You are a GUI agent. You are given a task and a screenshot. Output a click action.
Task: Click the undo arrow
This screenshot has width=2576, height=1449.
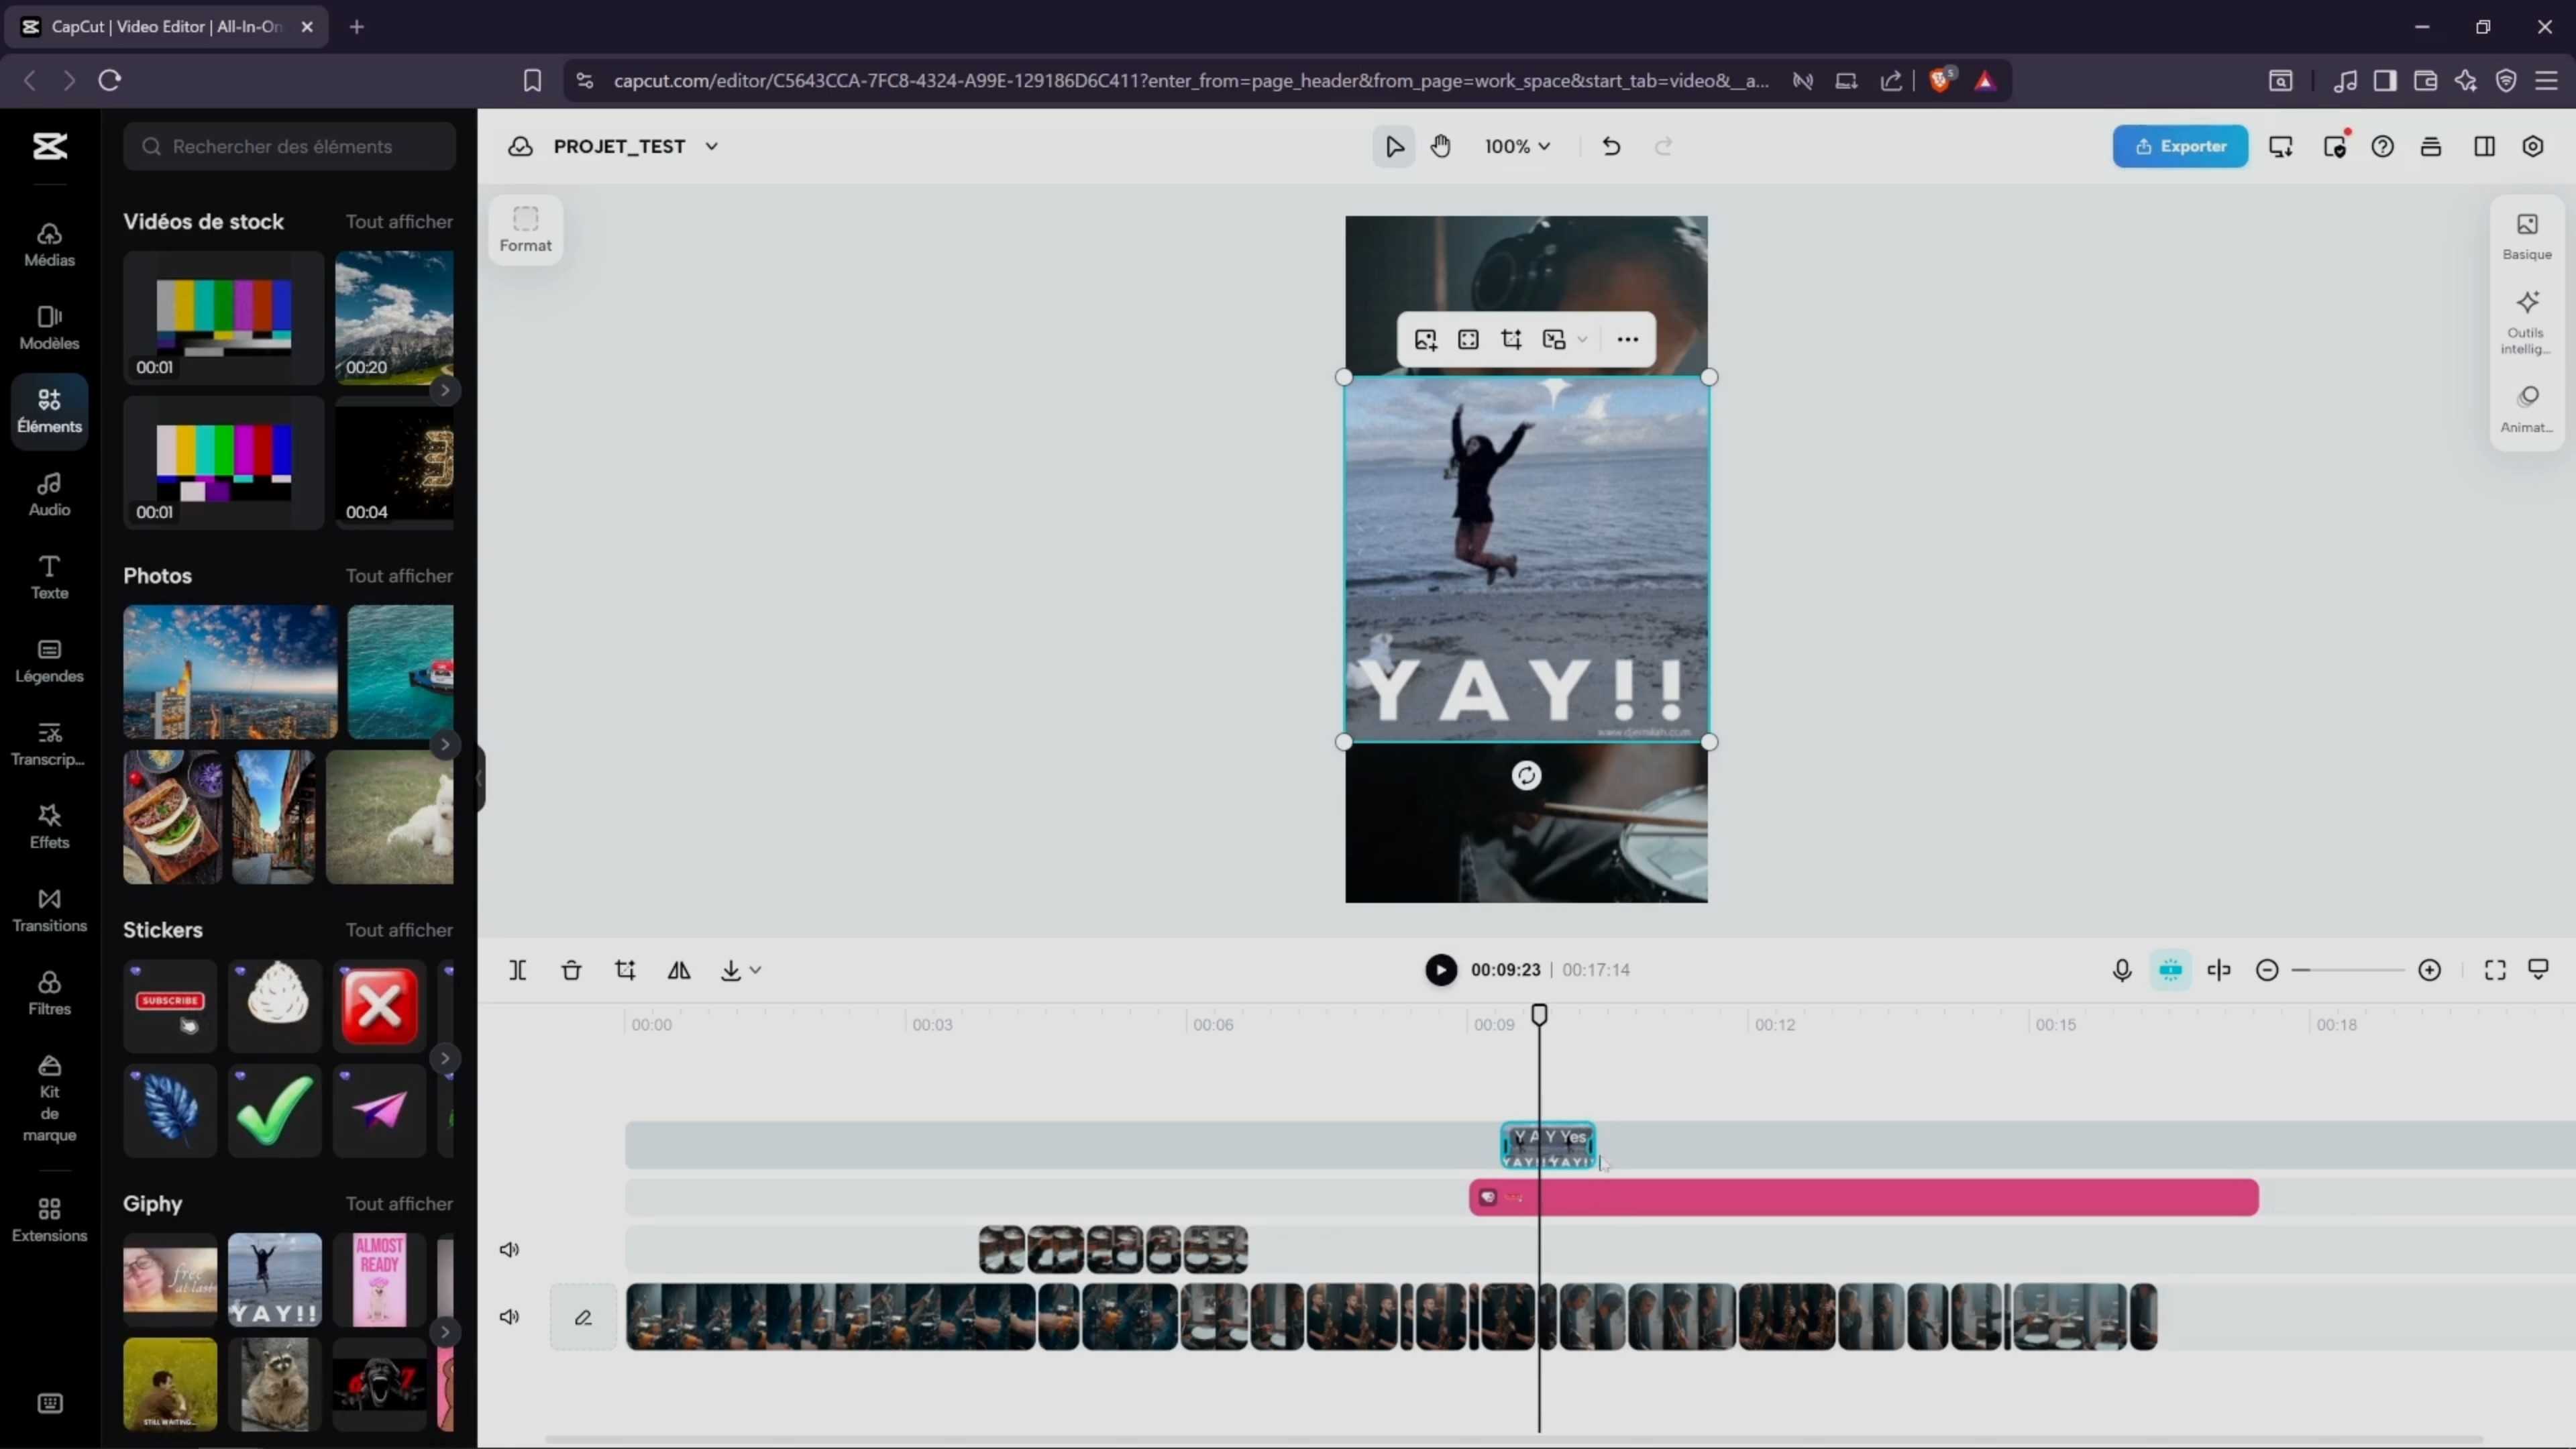[1610, 146]
